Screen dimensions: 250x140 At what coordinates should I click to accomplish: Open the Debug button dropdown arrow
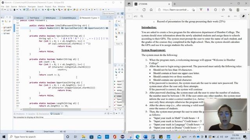tap(45, 10)
